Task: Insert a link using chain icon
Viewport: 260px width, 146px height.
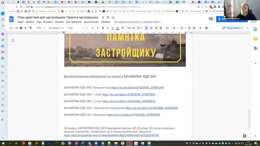Action: (x=129, y=28)
